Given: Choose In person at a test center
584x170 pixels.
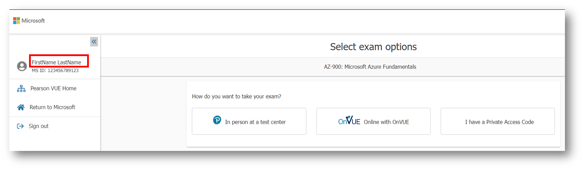Looking at the screenshot, I should click(249, 121).
